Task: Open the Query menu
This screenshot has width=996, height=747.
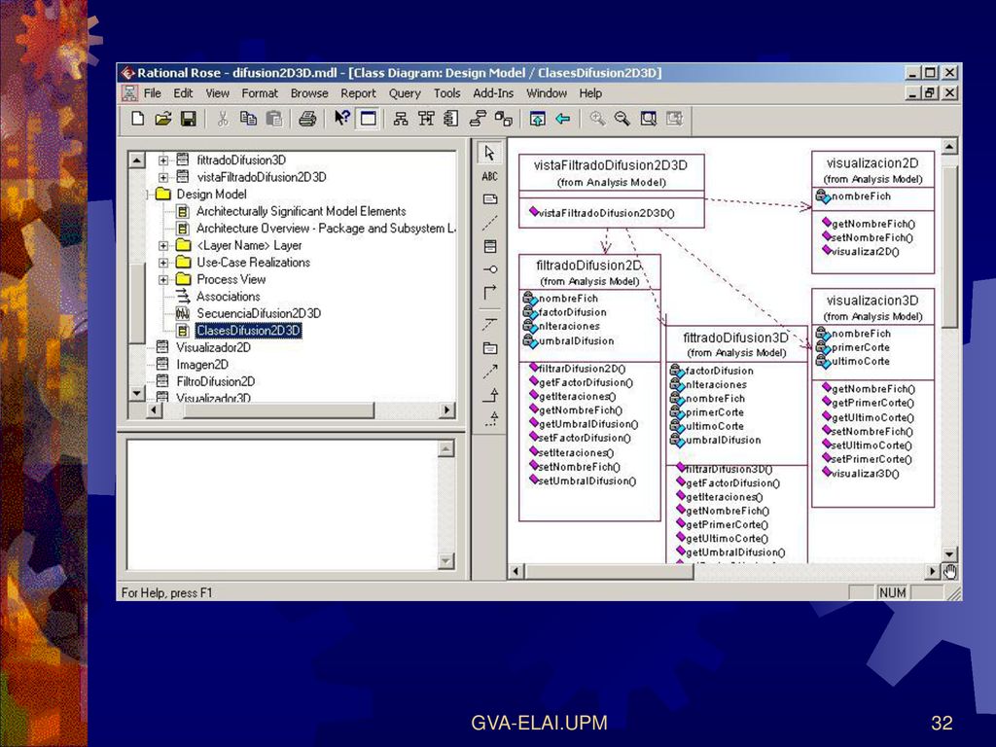Action: (405, 93)
